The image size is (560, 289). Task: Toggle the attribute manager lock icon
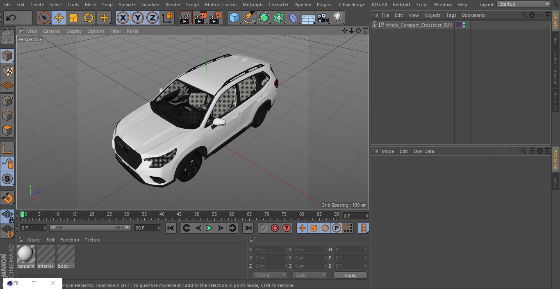click(532, 151)
